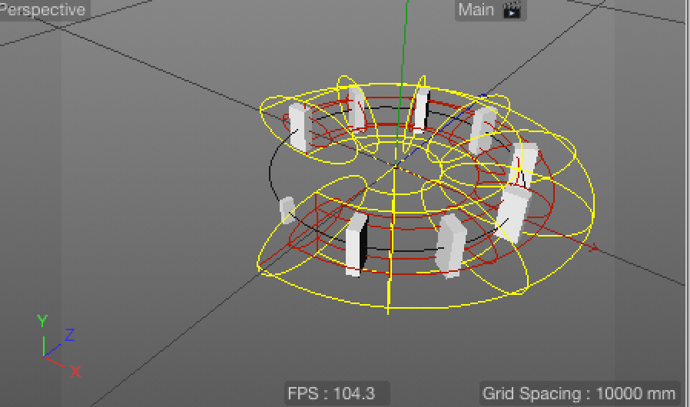Click the yellow wireframe's bottom vertical line

(x=389, y=296)
